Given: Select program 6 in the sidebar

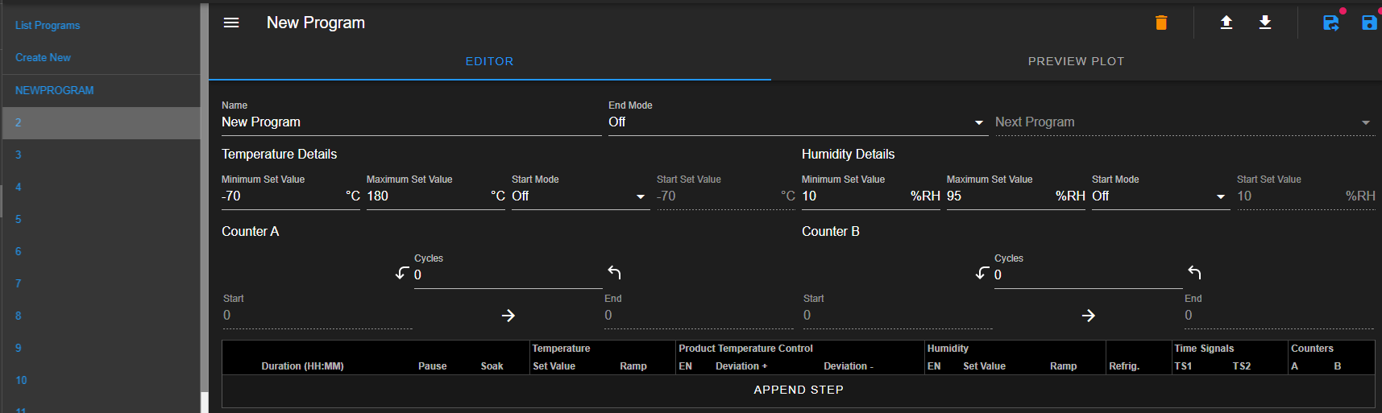Looking at the screenshot, I should point(100,251).
